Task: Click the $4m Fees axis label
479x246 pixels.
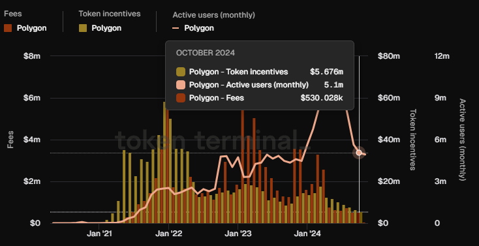Action: point(32,140)
